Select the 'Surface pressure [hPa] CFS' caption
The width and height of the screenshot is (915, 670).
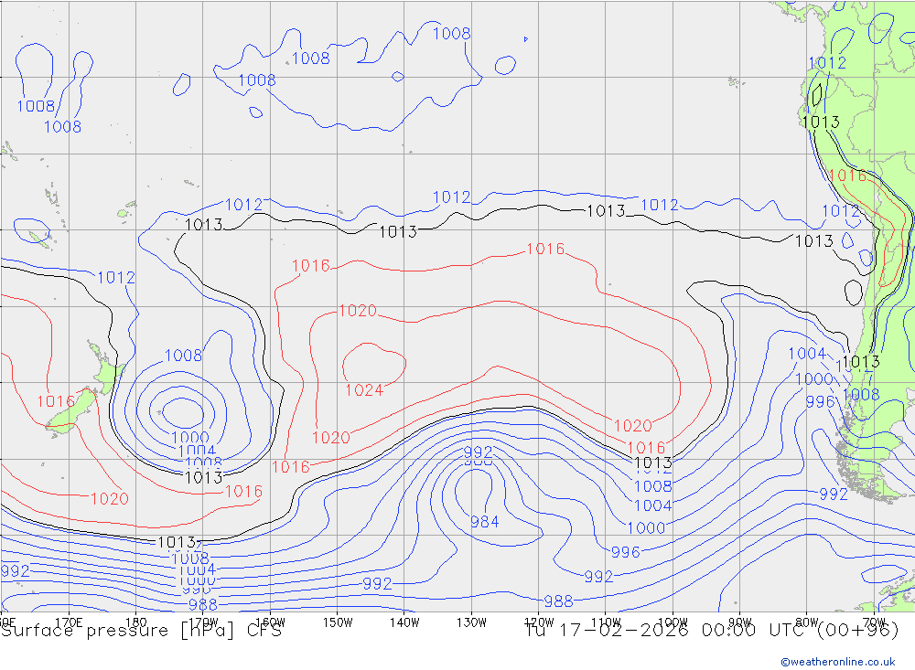point(141,631)
